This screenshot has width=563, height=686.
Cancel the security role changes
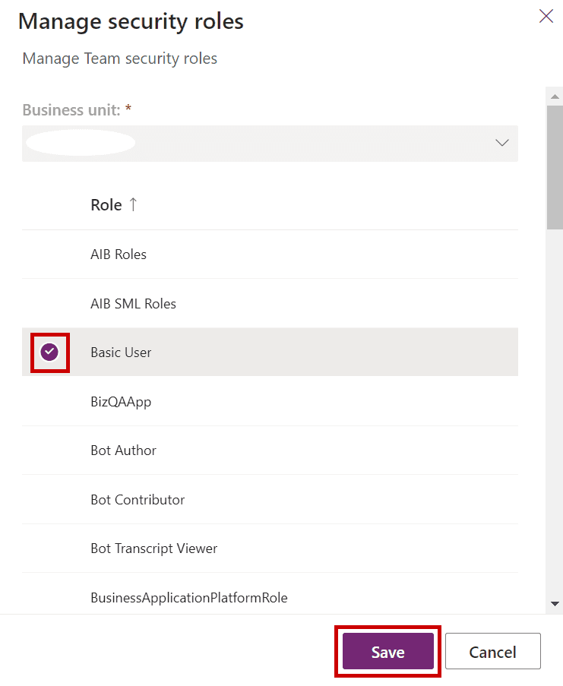pos(493,652)
